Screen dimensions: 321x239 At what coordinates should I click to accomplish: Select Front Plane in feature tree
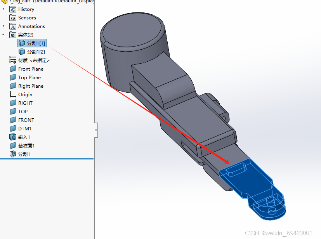coord(31,69)
